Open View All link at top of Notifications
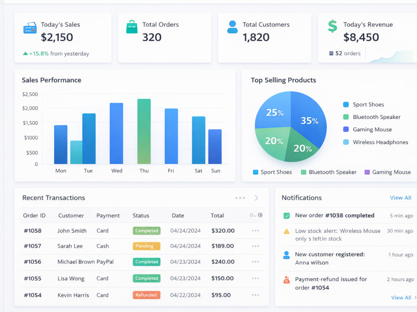 [400, 198]
